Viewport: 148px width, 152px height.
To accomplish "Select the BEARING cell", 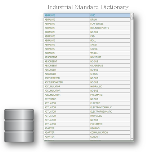I will pos(110,128).
